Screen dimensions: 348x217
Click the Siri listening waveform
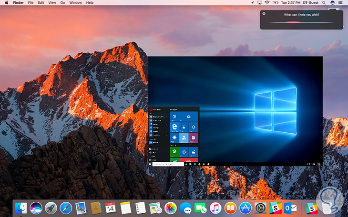[x=301, y=22]
